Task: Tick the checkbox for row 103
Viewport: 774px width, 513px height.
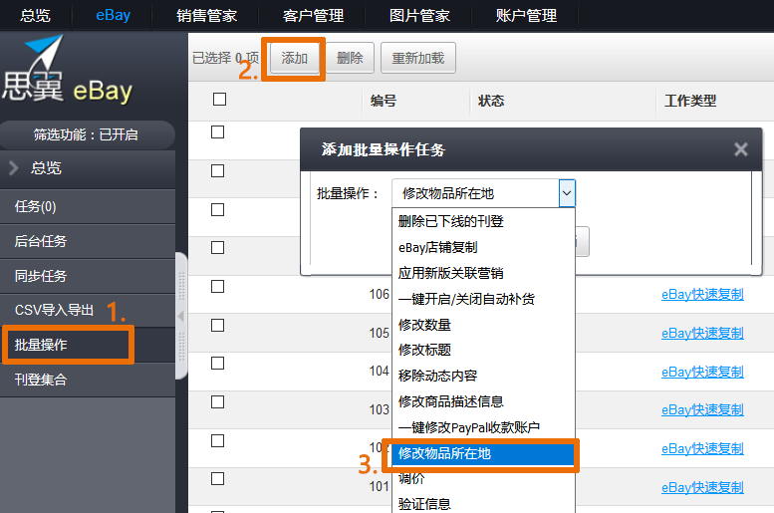Action: pos(218,401)
